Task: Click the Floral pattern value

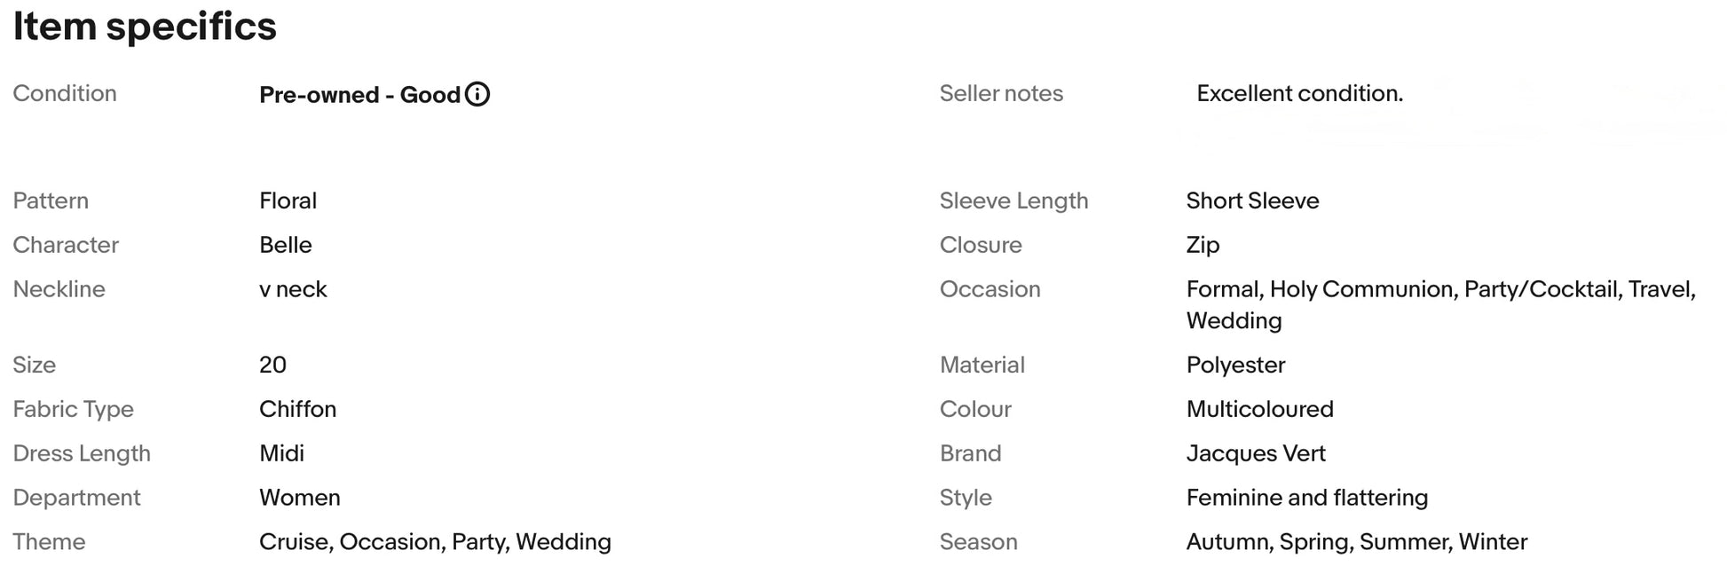Action: click(288, 201)
